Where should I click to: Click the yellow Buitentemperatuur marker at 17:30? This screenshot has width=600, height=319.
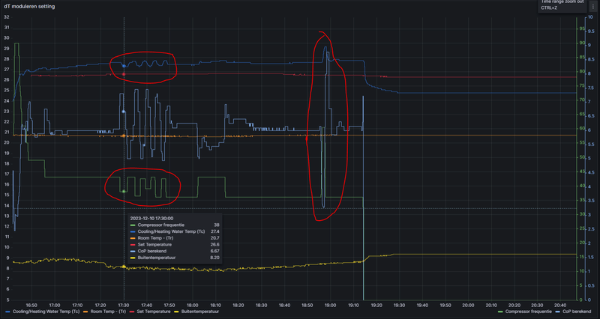pyautogui.click(x=124, y=267)
